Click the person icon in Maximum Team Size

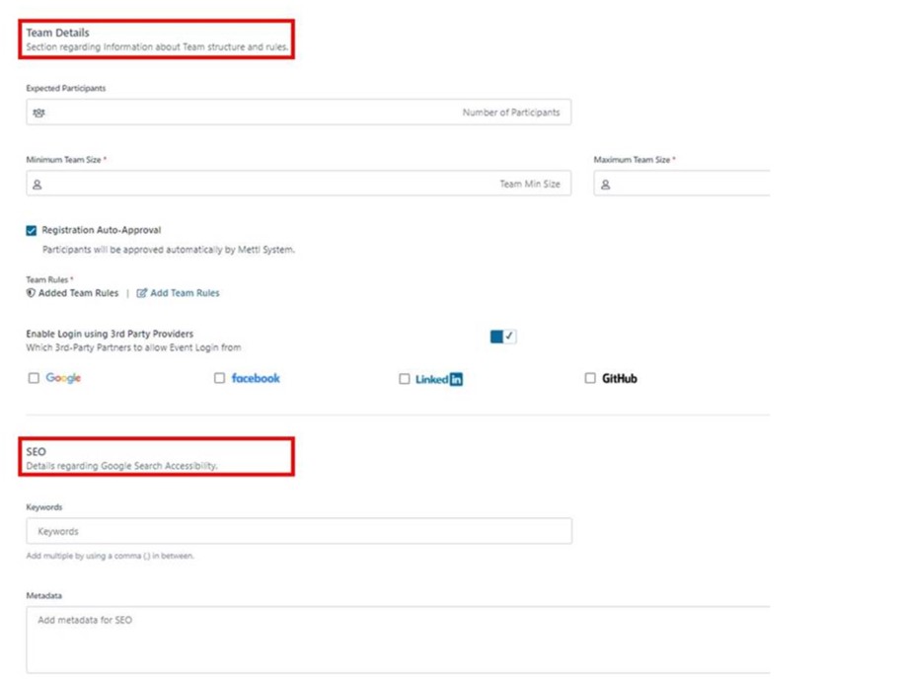coord(605,185)
